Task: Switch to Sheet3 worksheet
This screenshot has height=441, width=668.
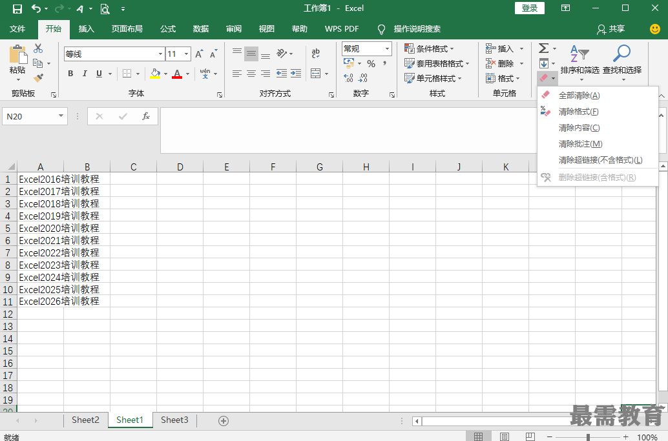Action: pos(174,420)
